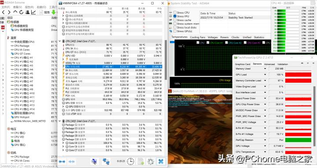This screenshot has width=317, height=168.
Task: Go back in AIDA64 toolbar
Action: pyautogui.click(x=3, y=12)
